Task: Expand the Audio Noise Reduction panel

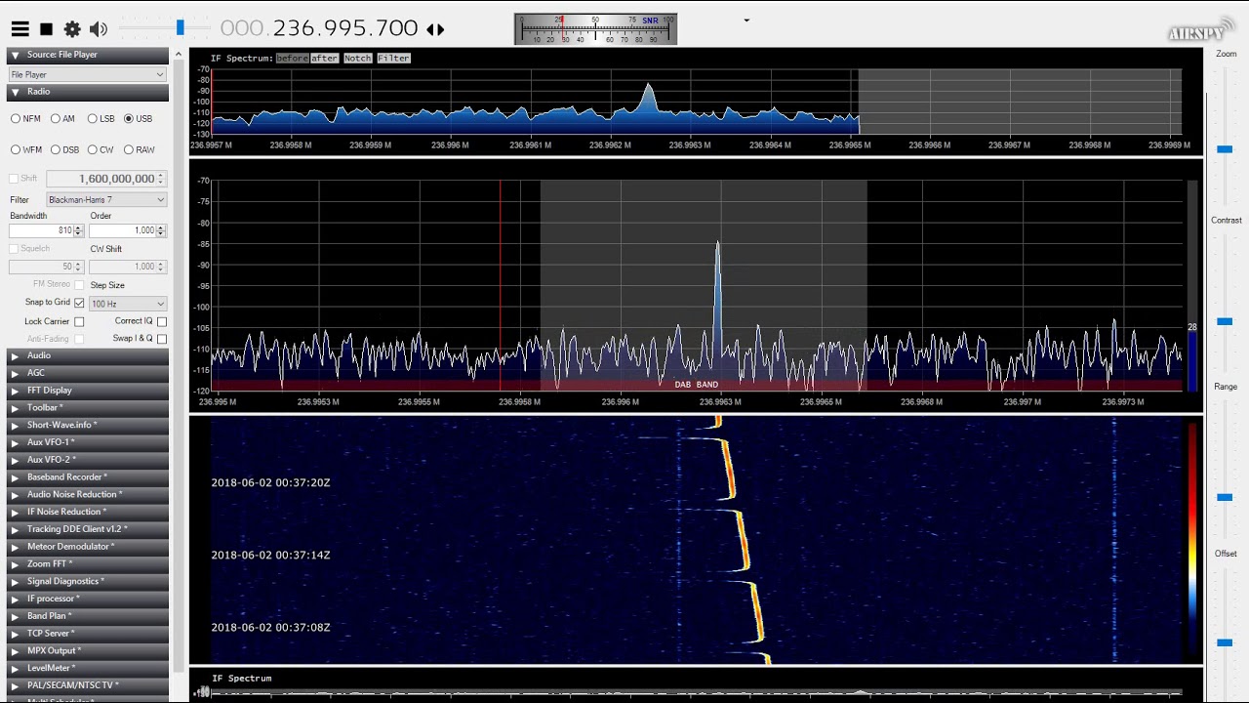Action: (x=88, y=495)
